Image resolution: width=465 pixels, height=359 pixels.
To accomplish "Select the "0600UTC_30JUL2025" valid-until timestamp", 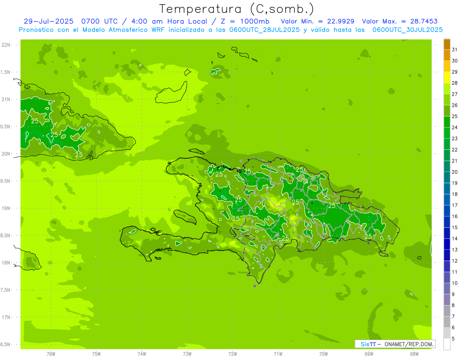I will click(407, 30).
